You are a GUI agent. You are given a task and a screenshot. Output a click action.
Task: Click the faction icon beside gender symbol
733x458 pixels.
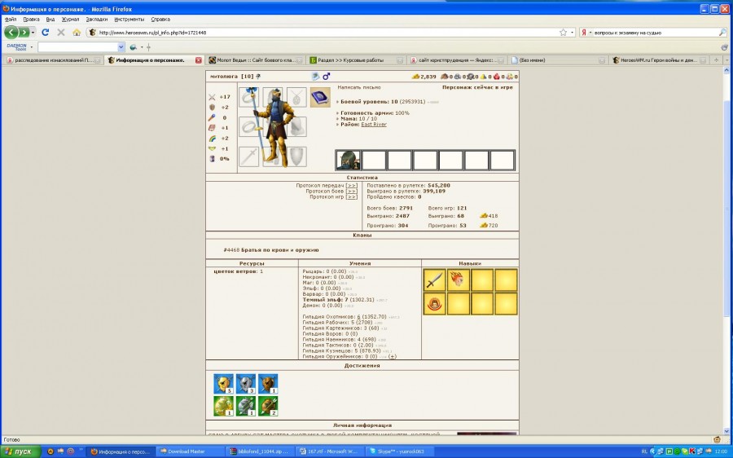315,77
